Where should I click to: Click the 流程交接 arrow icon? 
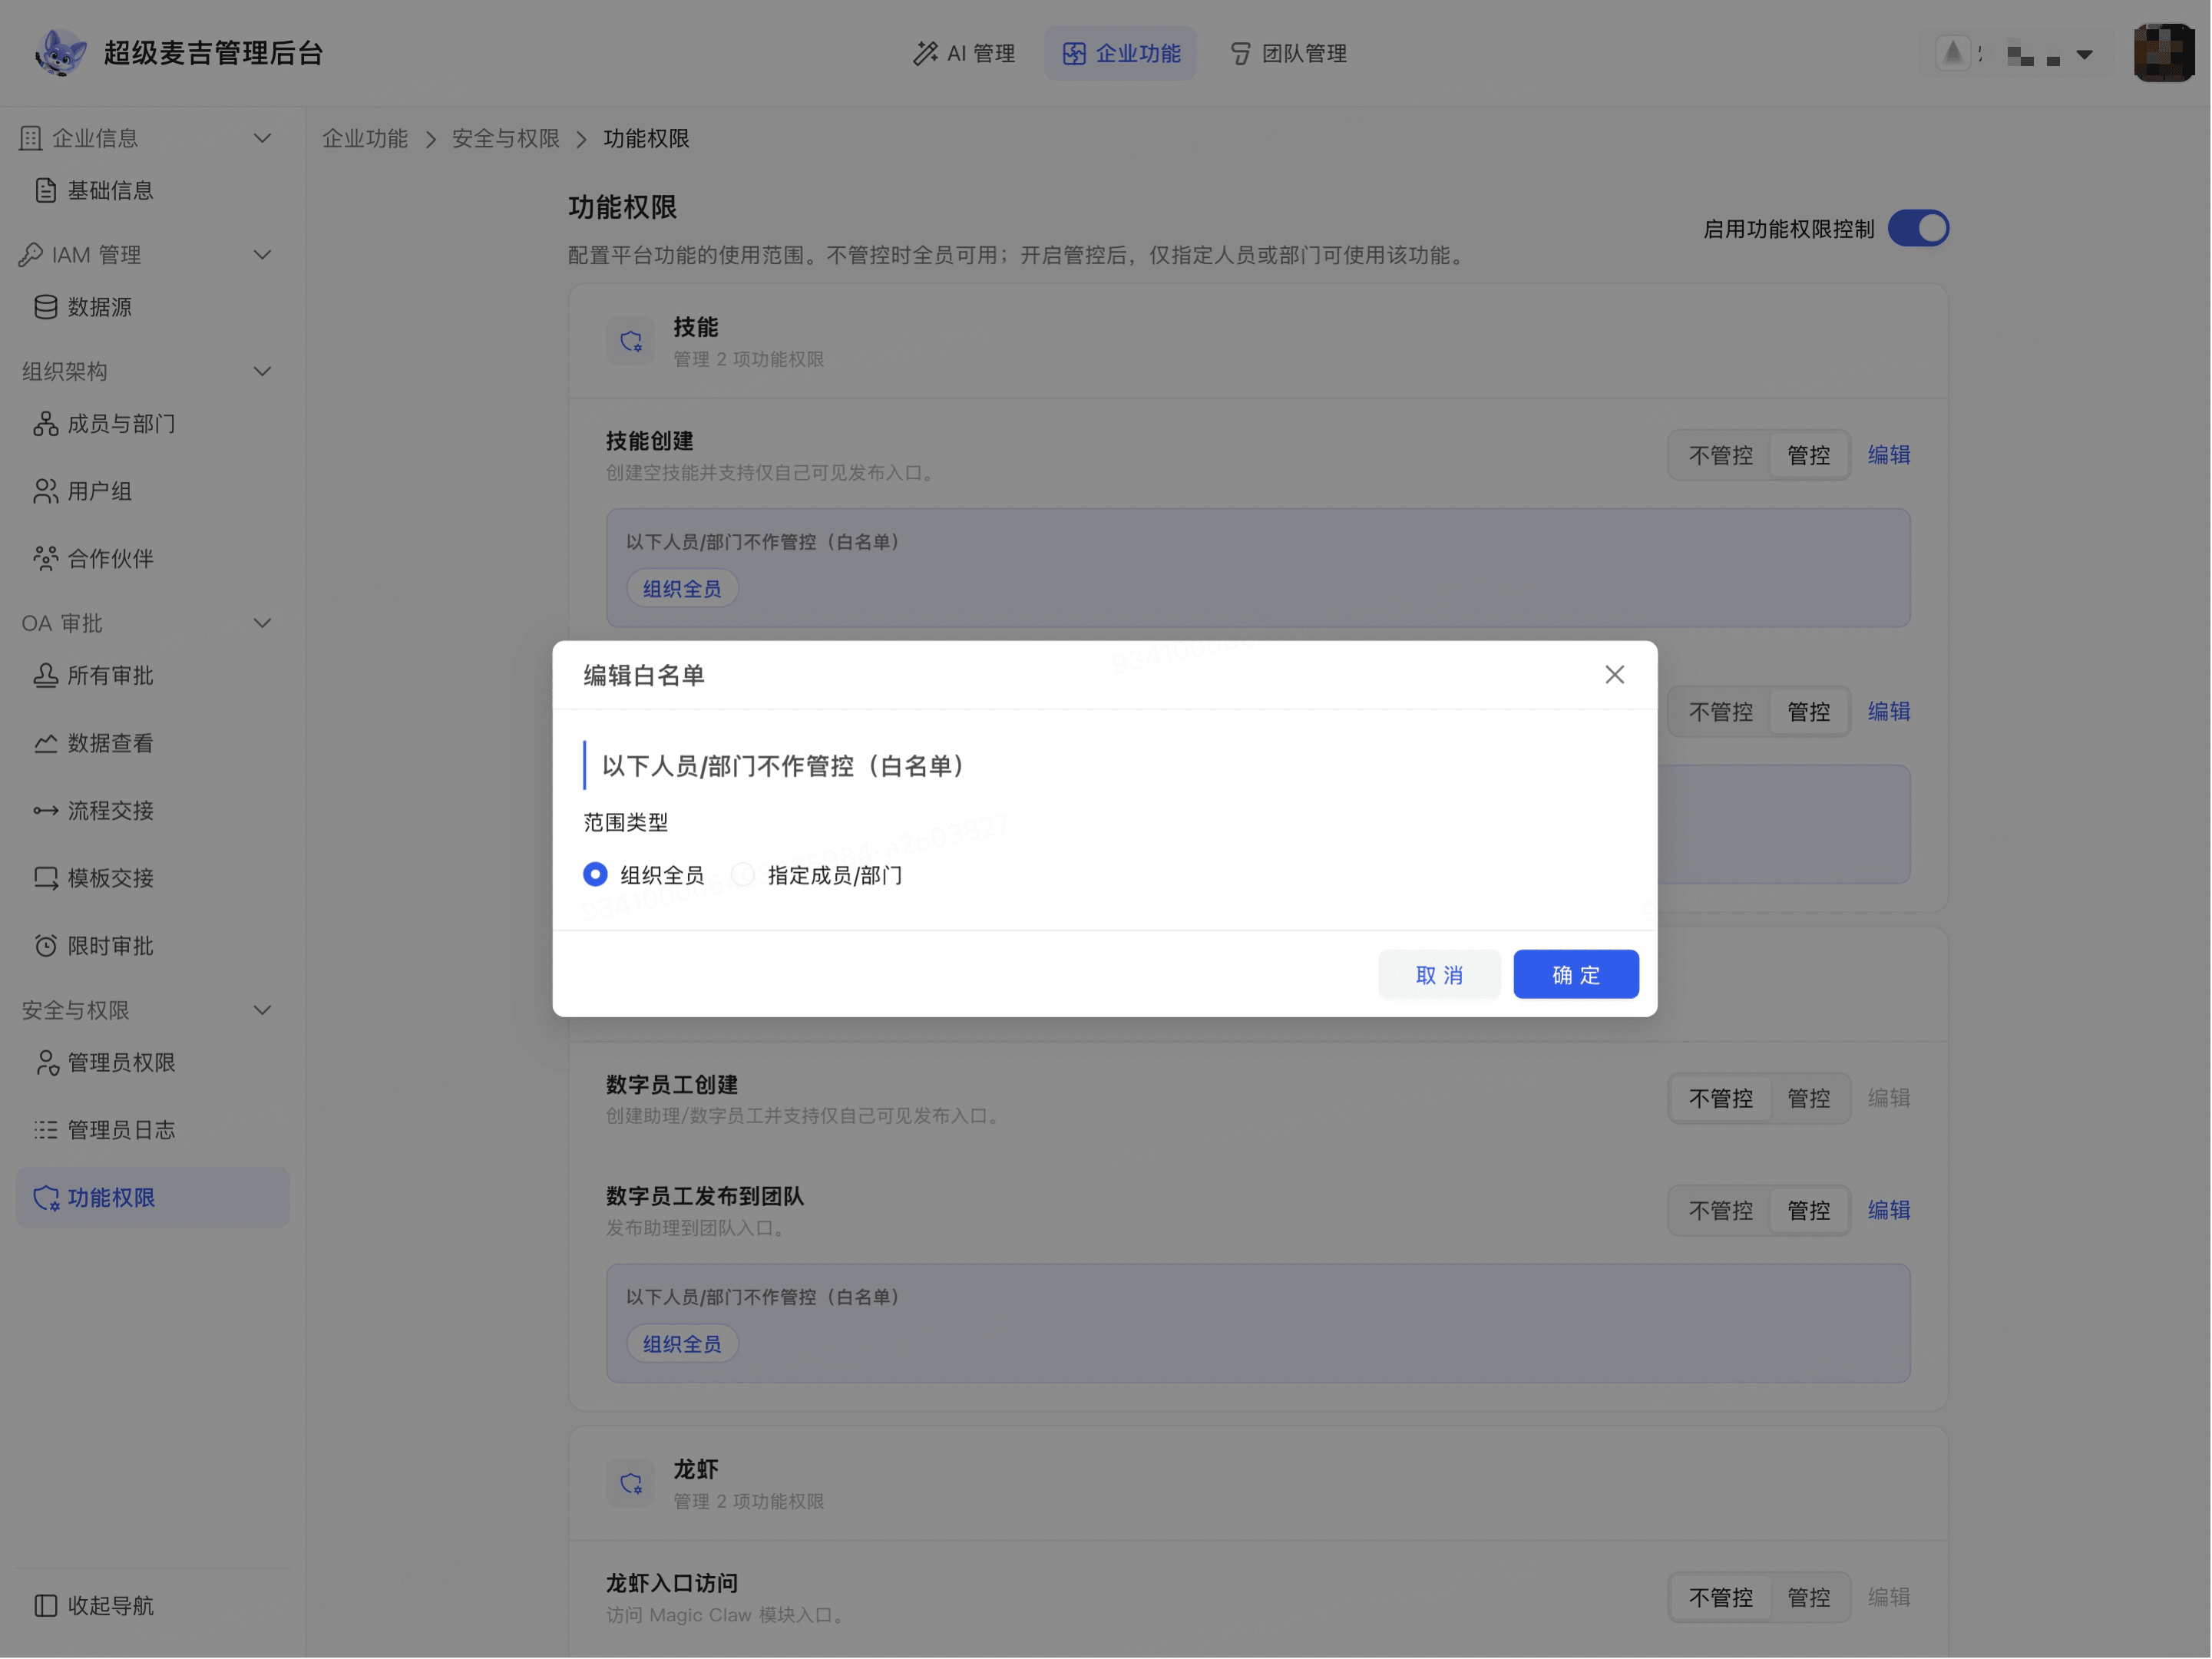coord(45,811)
